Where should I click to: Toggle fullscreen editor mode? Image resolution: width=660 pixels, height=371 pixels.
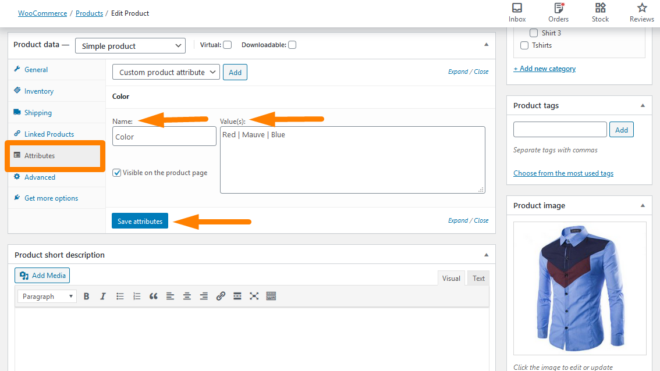pos(254,296)
